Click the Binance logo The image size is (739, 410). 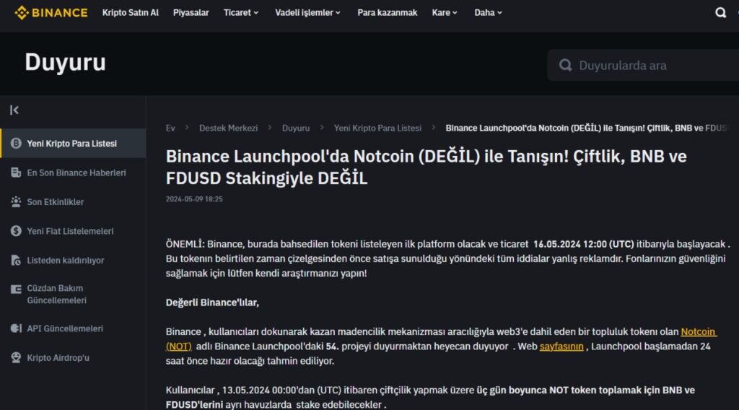51,13
